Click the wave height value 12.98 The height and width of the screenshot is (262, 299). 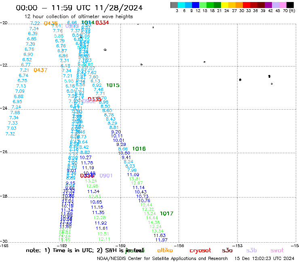(92, 186)
